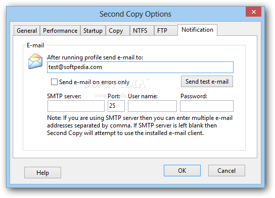Click inside the SMTP server field
Viewport: 275px width, 198px height.
(x=76, y=106)
